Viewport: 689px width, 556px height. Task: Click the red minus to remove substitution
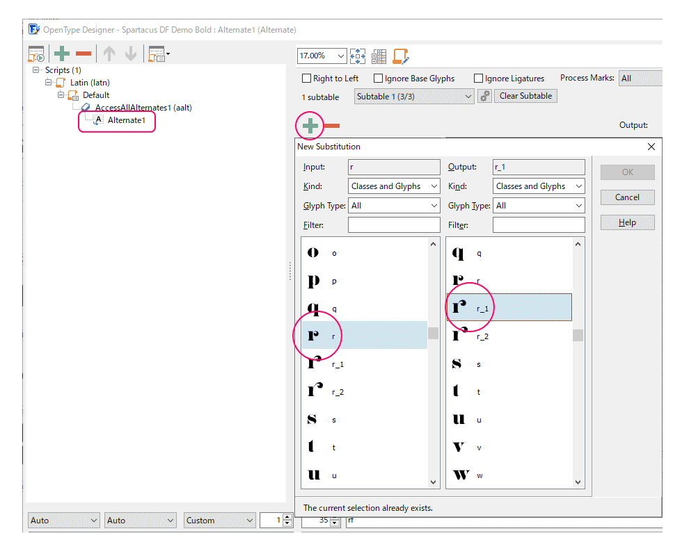pos(332,126)
